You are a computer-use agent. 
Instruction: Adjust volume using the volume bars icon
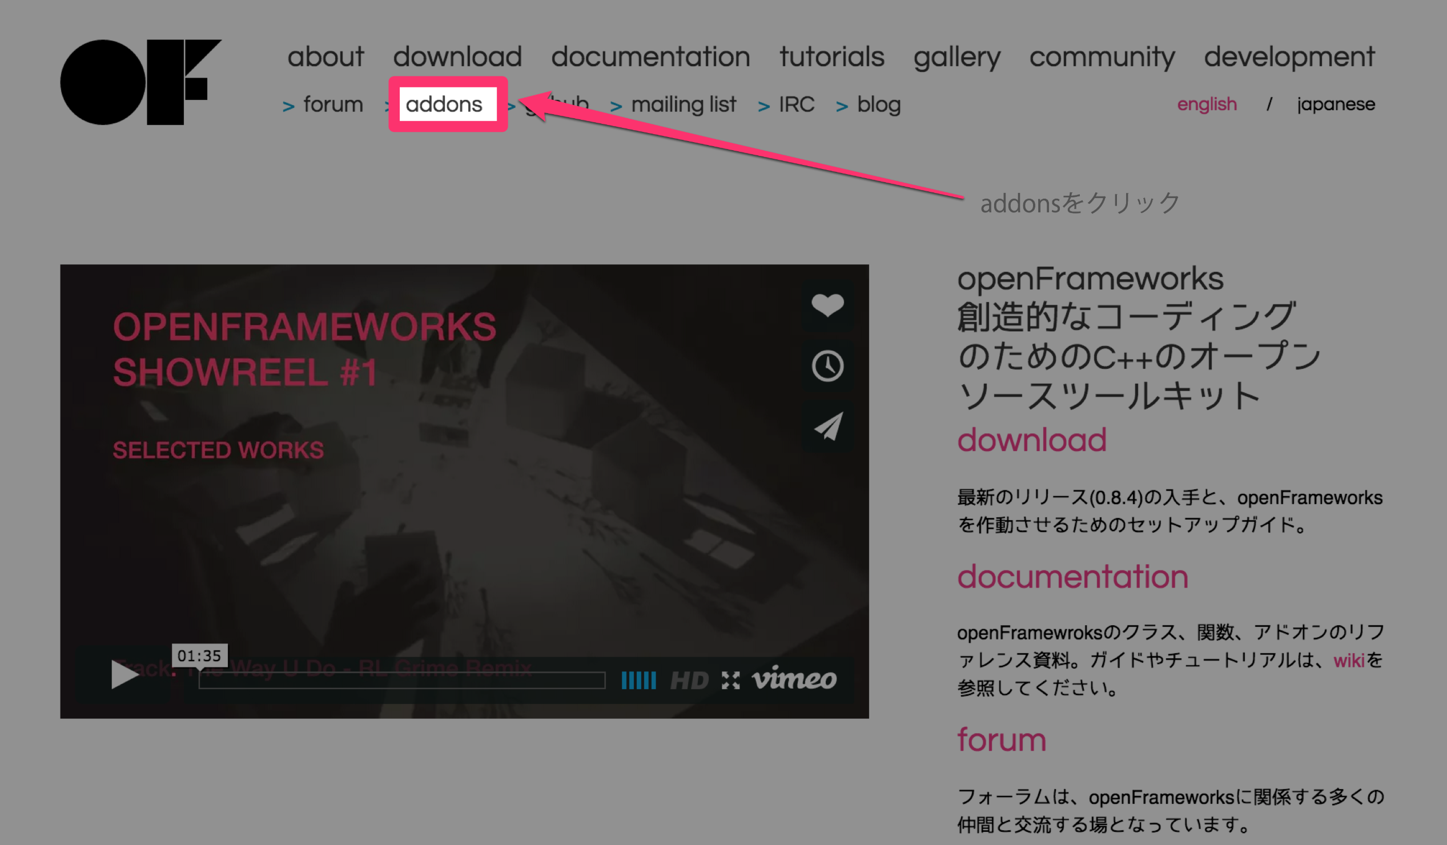(638, 681)
